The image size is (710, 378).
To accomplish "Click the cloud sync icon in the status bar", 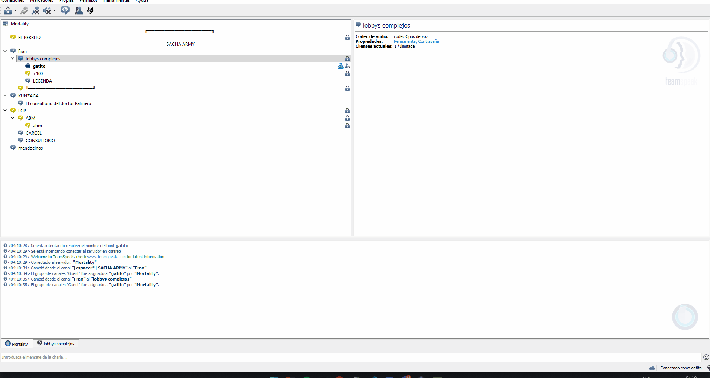I will coord(652,368).
